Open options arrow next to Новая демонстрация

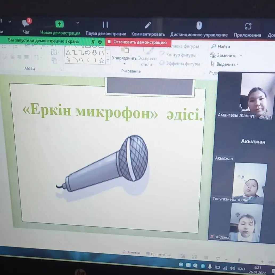tap(77, 23)
